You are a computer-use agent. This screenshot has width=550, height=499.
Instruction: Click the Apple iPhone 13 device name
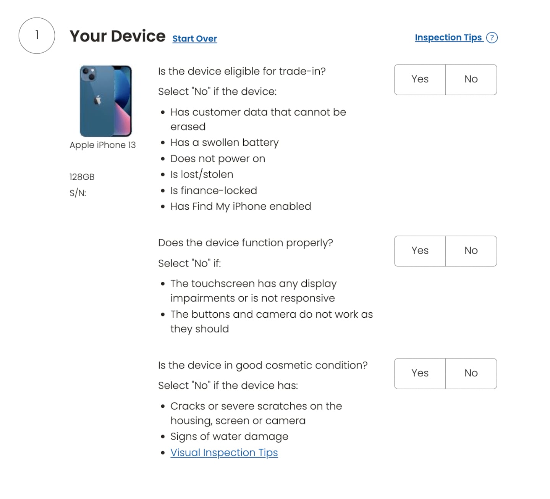[103, 145]
